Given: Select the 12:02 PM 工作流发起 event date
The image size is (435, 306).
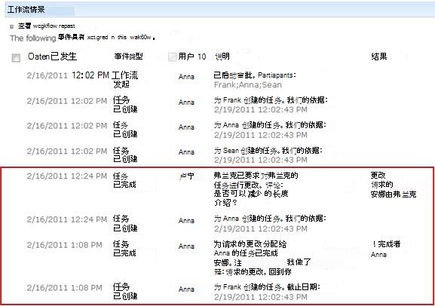Looking at the screenshot, I should coord(68,75).
